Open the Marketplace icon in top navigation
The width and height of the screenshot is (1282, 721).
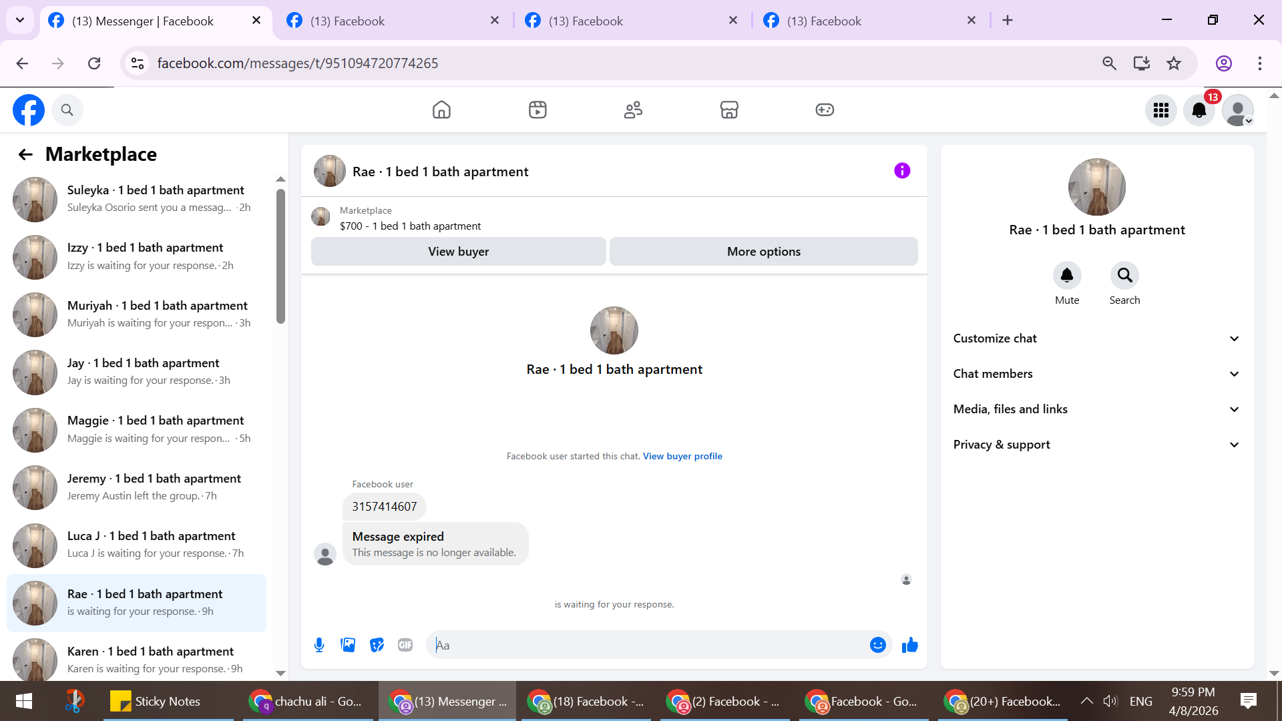point(728,110)
